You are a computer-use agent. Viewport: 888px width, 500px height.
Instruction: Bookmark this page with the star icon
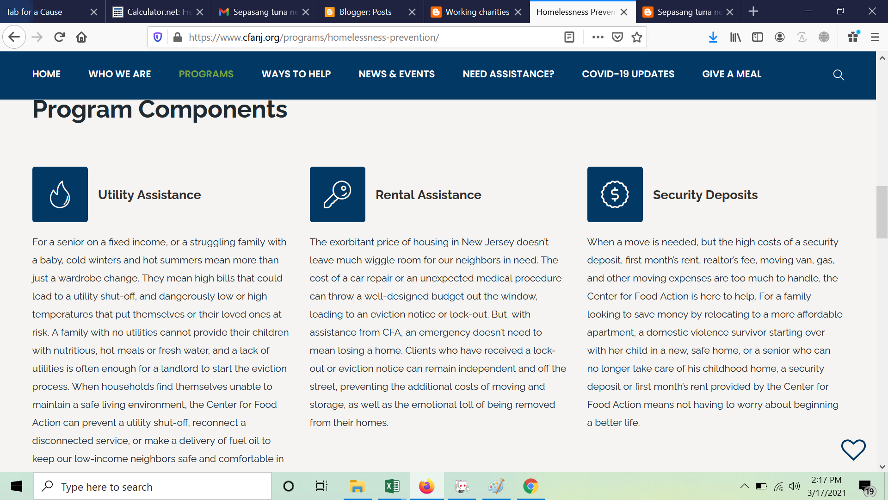pyautogui.click(x=637, y=37)
